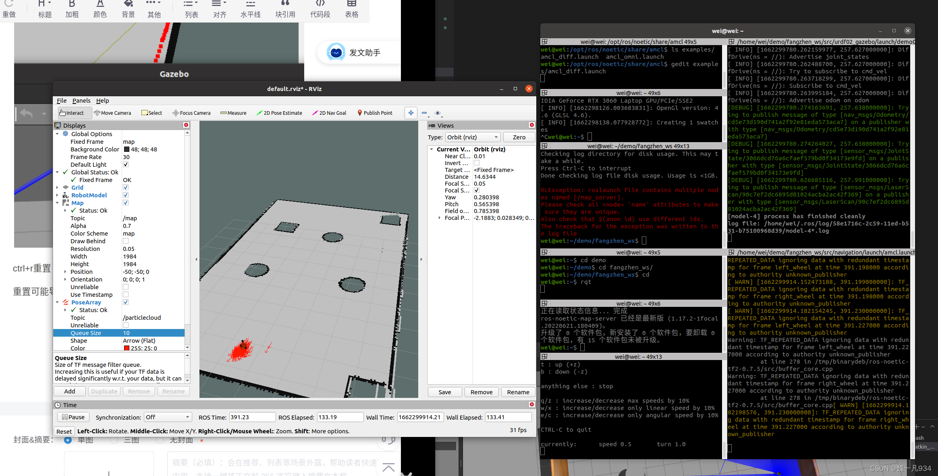Click the Background Color swatch
This screenshot has height=476, width=938.
(x=127, y=149)
